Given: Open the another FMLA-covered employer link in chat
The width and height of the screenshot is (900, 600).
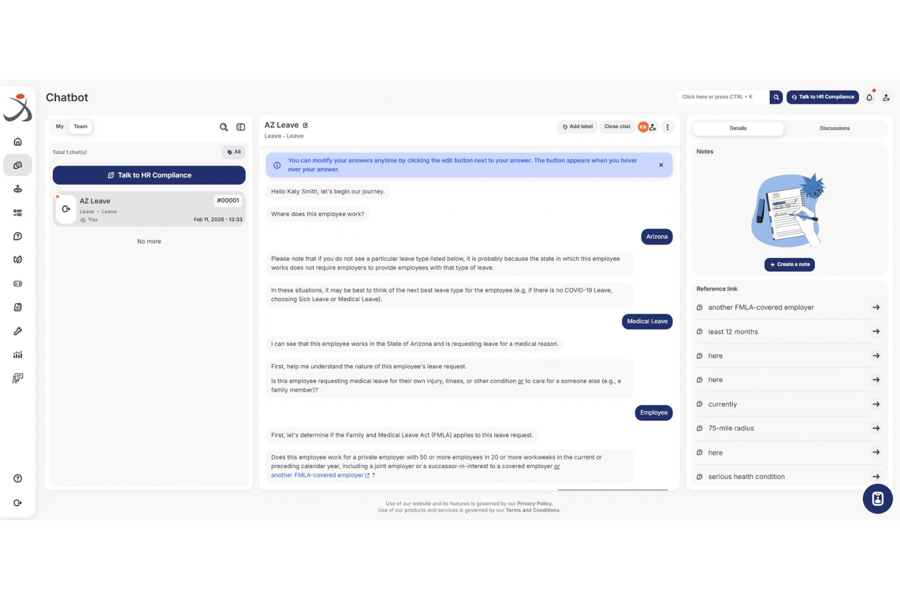Looking at the screenshot, I should (x=320, y=475).
